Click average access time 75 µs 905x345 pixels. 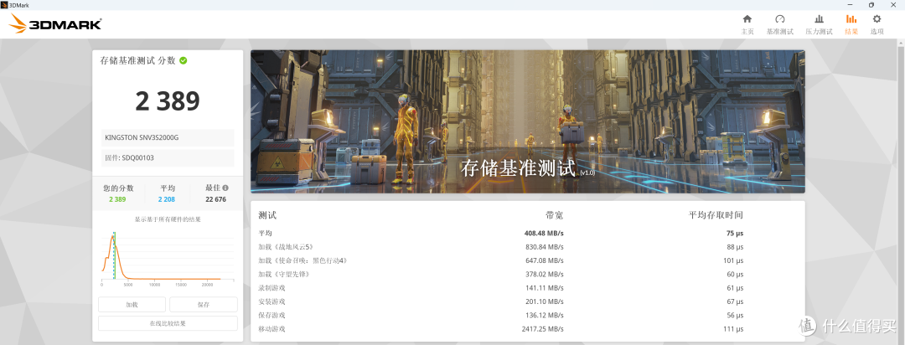point(734,234)
